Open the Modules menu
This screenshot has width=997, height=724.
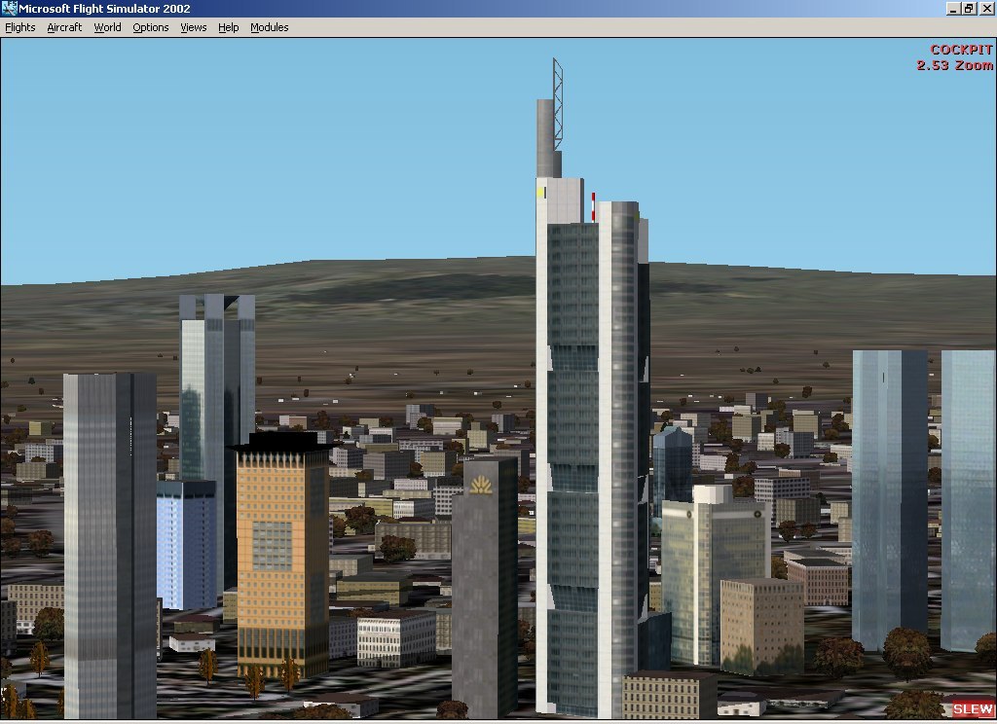click(269, 27)
